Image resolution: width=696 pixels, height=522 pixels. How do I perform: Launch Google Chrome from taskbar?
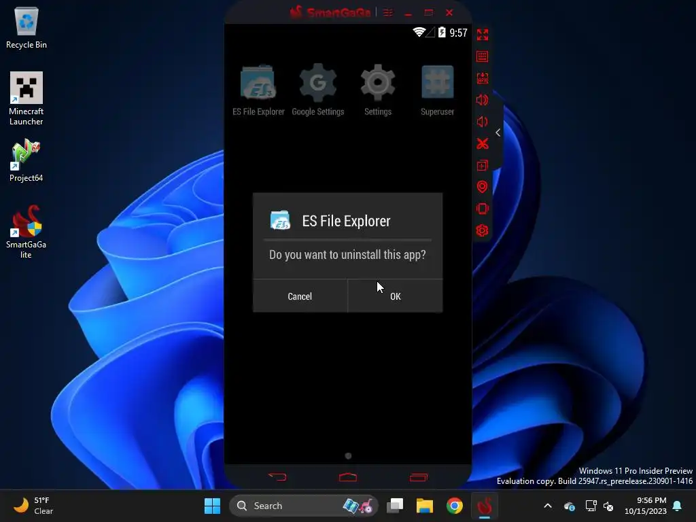[x=455, y=506]
